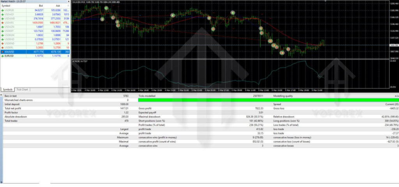Click the green arrow icon beside USDAED
399x187 pixels.
point(3,15)
